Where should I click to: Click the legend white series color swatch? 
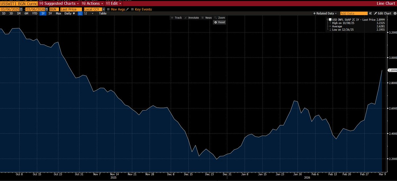tap(330, 20)
